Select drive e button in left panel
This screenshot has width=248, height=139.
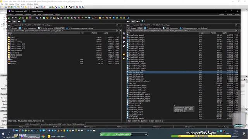coord(20,22)
